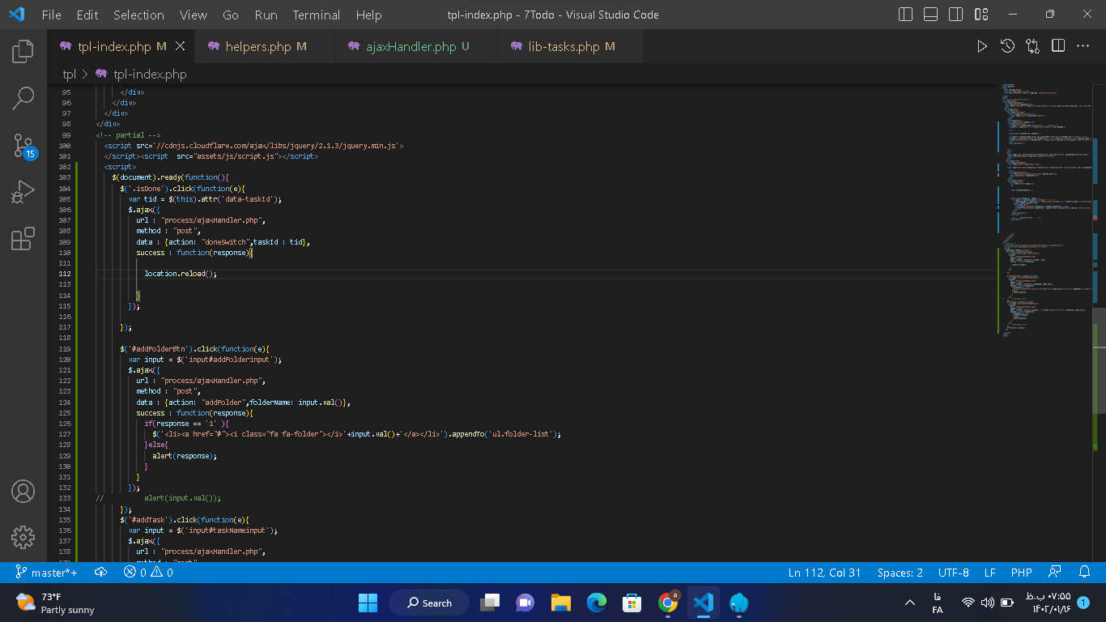Click Ln 112, Col 31 status entry
The height and width of the screenshot is (622, 1106).
pyautogui.click(x=825, y=573)
